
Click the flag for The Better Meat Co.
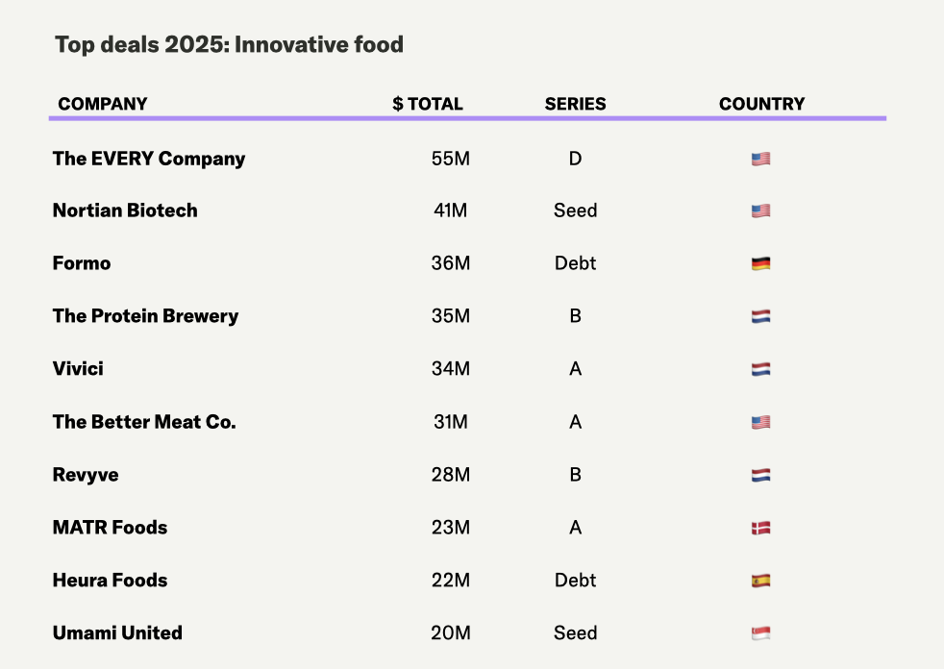760,422
